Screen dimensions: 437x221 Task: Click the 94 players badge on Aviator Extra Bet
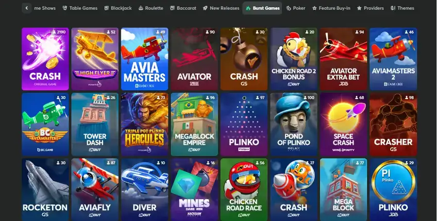pos(359,32)
